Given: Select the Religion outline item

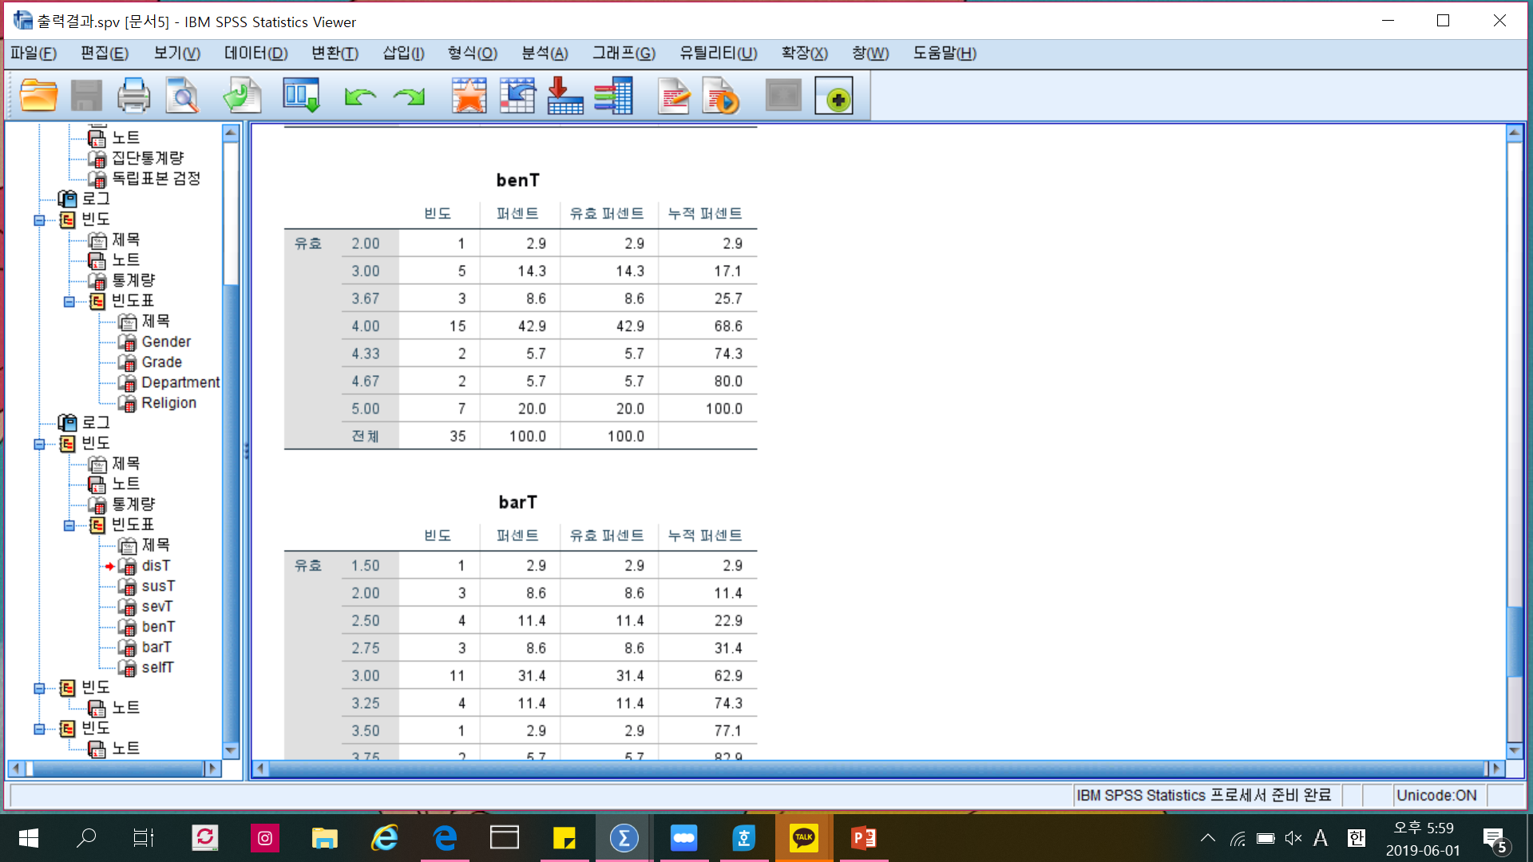Looking at the screenshot, I should click(x=168, y=403).
